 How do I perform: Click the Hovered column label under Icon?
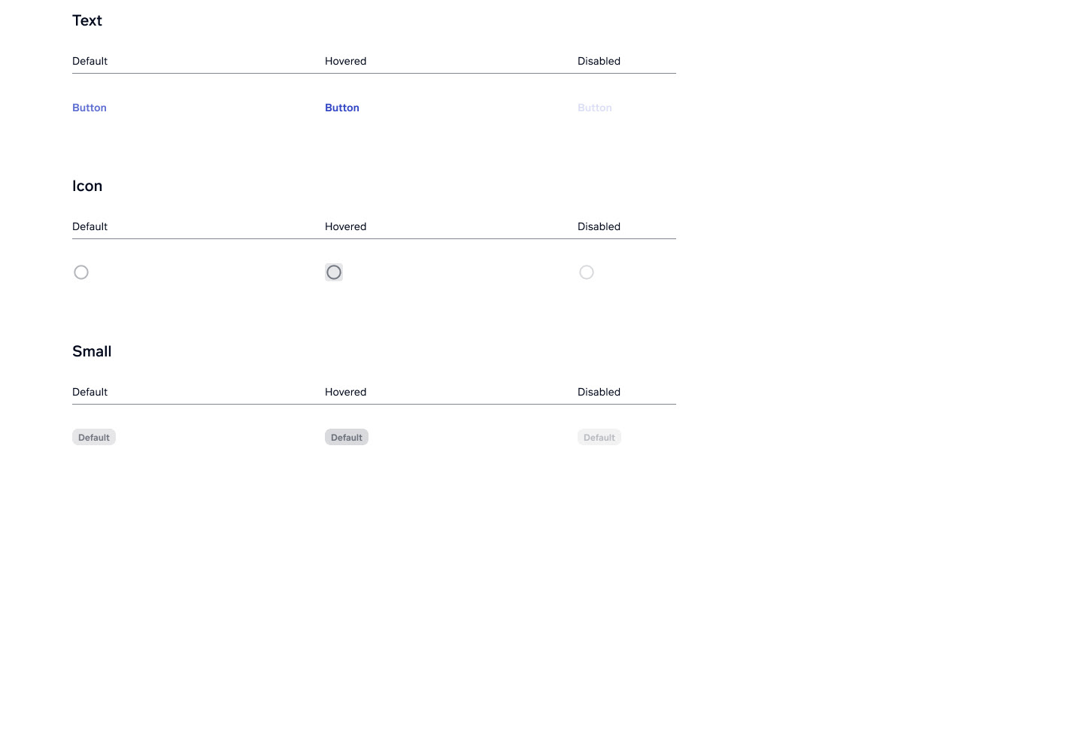(345, 226)
